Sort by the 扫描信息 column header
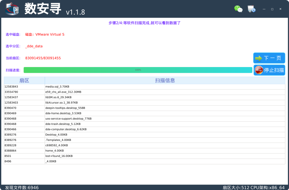The height and width of the screenshot is (190, 289). (165, 81)
